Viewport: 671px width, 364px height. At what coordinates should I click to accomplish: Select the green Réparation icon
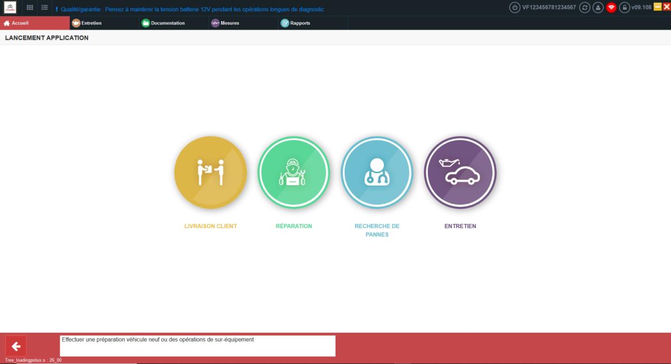294,172
